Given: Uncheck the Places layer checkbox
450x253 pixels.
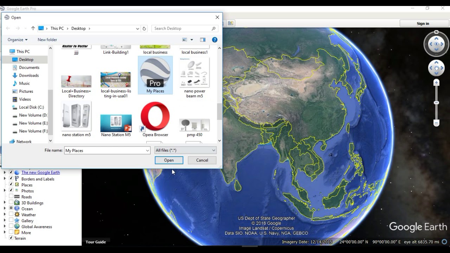Looking at the screenshot, I should click(11, 184).
